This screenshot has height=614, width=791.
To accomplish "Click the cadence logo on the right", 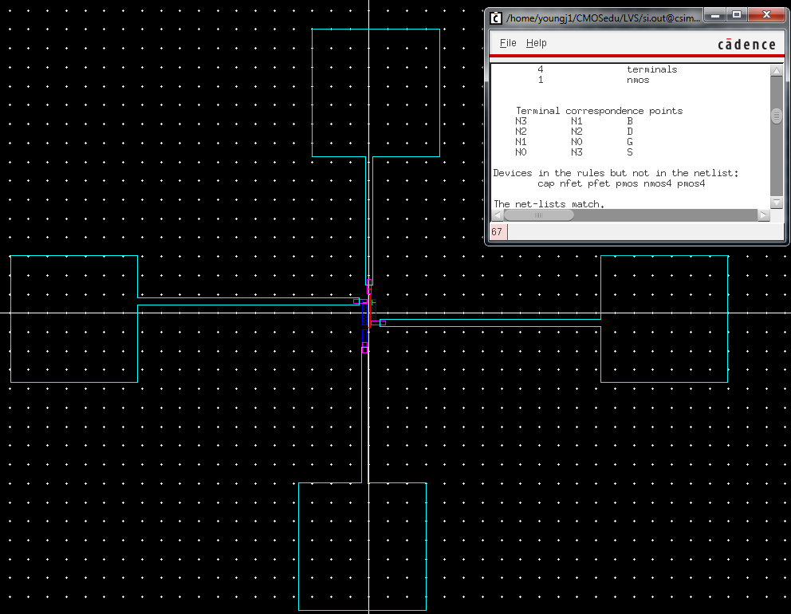I will 746,44.
